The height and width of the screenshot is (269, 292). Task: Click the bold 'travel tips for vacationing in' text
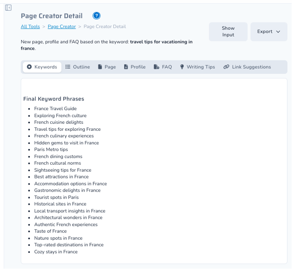coord(161,42)
